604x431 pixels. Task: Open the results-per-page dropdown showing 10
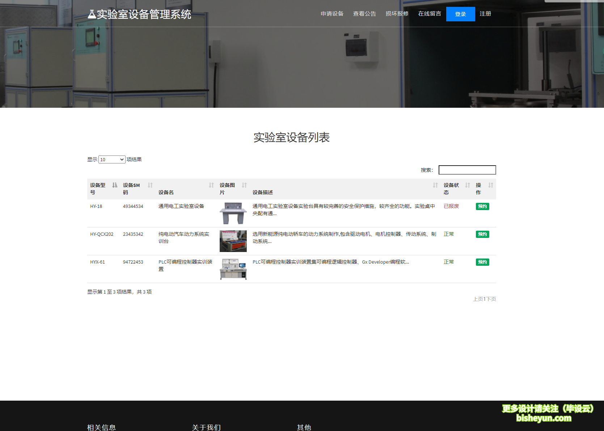pyautogui.click(x=111, y=159)
